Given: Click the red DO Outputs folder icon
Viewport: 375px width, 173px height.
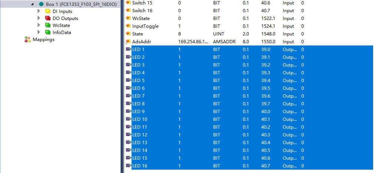Looking at the screenshot, I should click(x=48, y=18).
